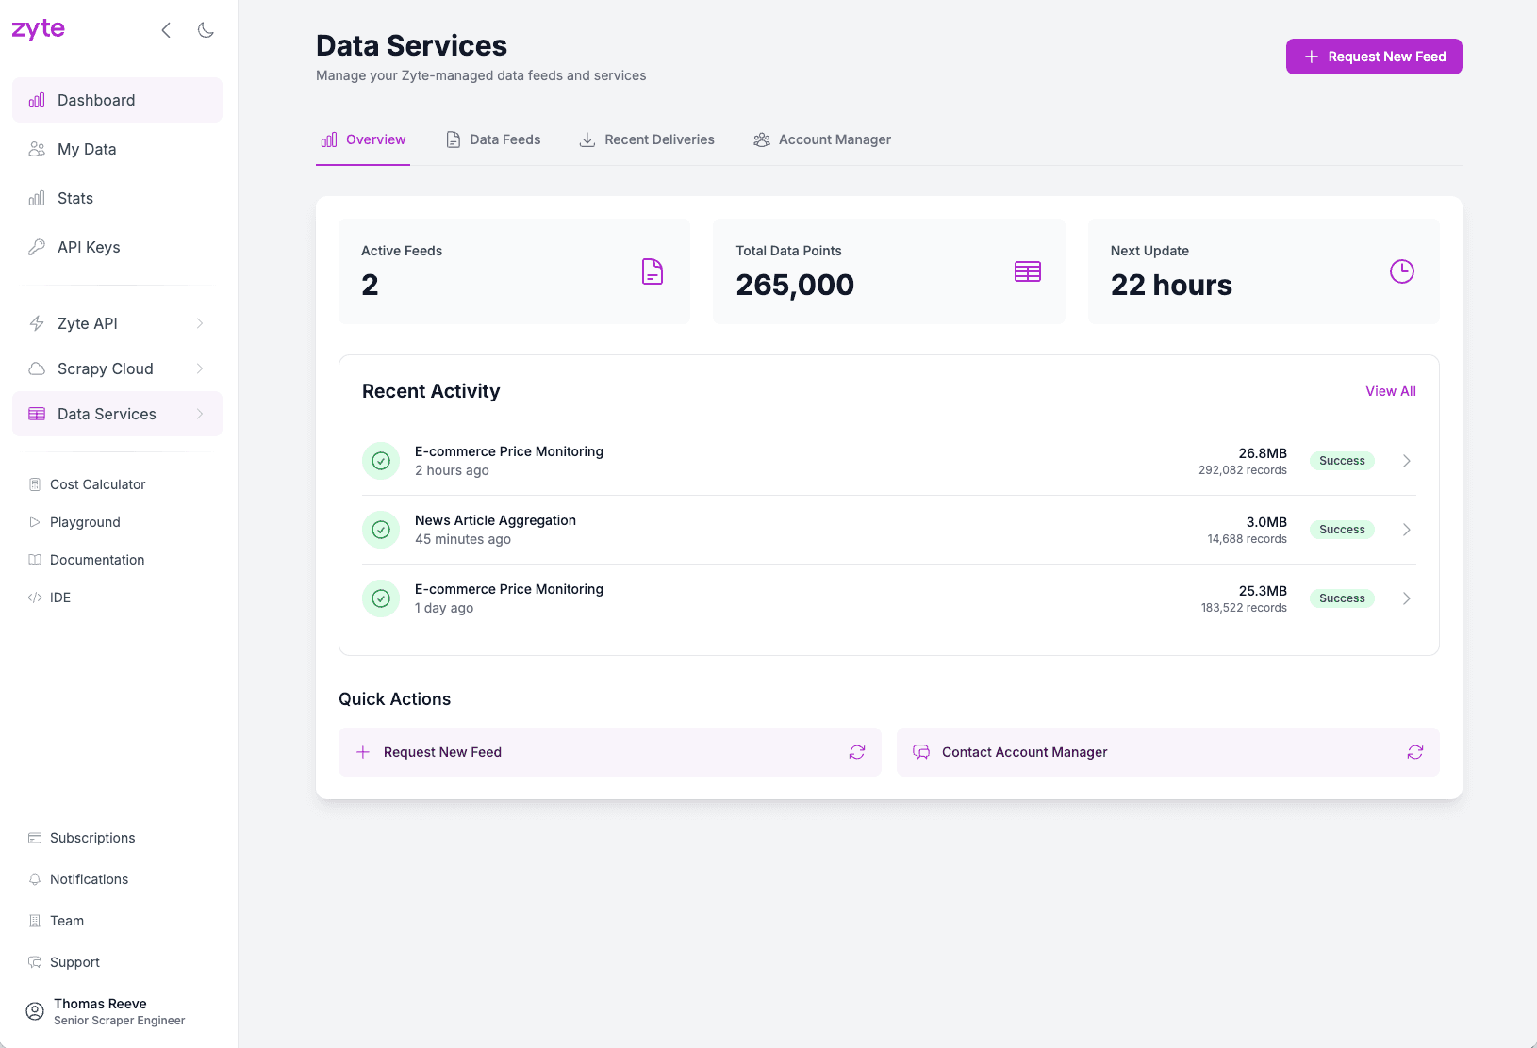This screenshot has width=1537, height=1048.
Task: Open the Account Manager tab
Action: pyautogui.click(x=822, y=139)
